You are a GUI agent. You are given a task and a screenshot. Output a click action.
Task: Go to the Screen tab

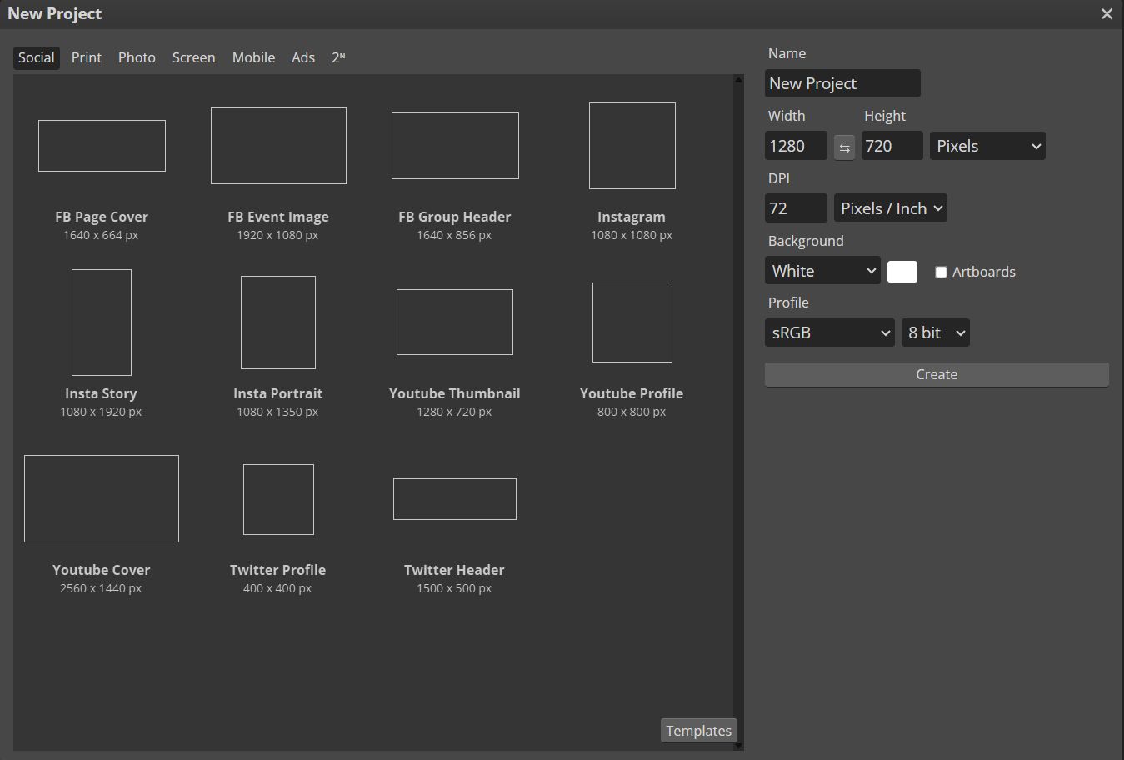pos(193,57)
